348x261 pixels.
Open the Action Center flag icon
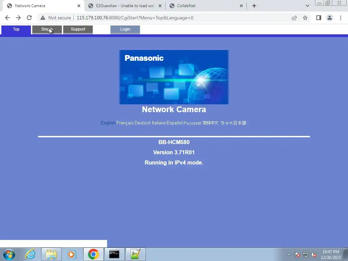[x=297, y=255]
